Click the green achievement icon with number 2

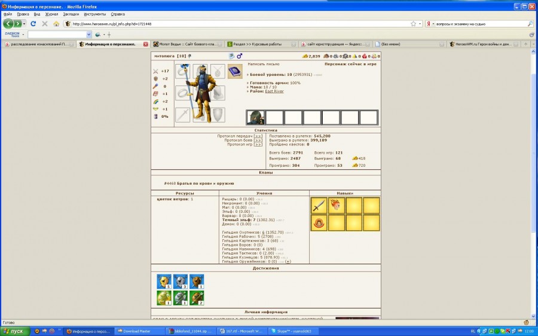pyautogui.click(x=197, y=298)
